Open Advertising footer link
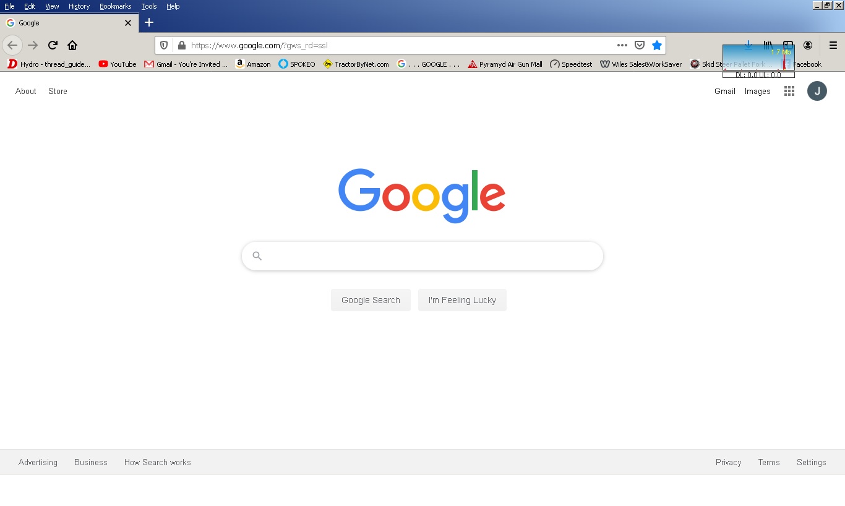The width and height of the screenshot is (845, 506). 38,462
